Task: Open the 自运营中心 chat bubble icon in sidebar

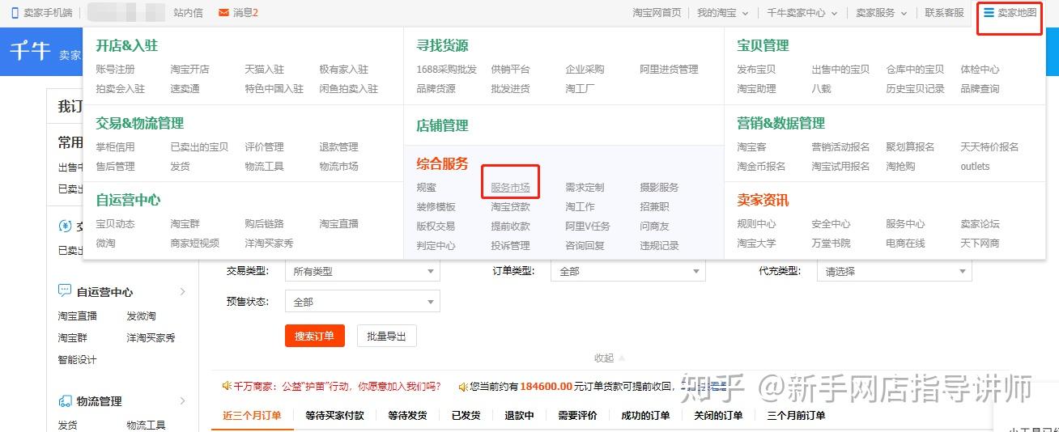Action: (x=65, y=291)
